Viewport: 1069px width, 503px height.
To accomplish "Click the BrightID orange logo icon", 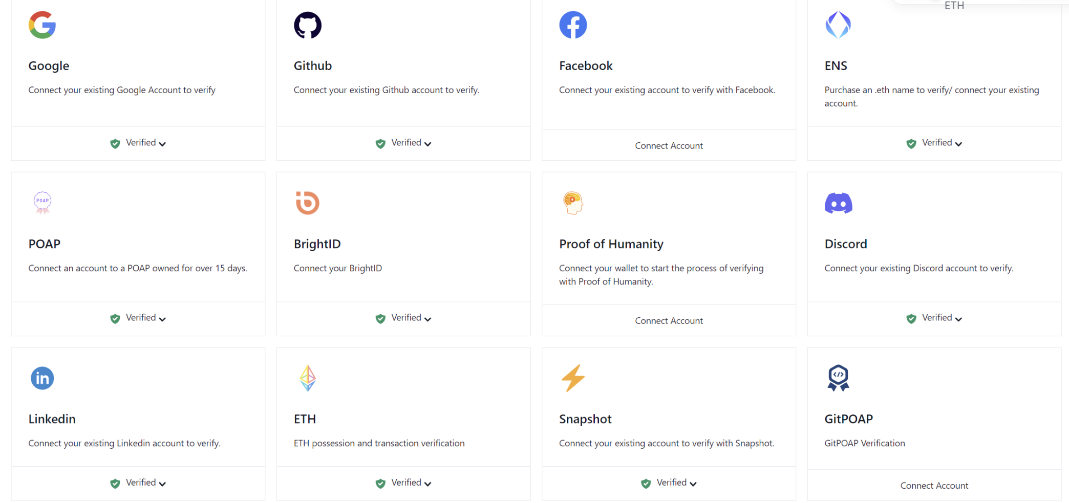I will coord(308,203).
